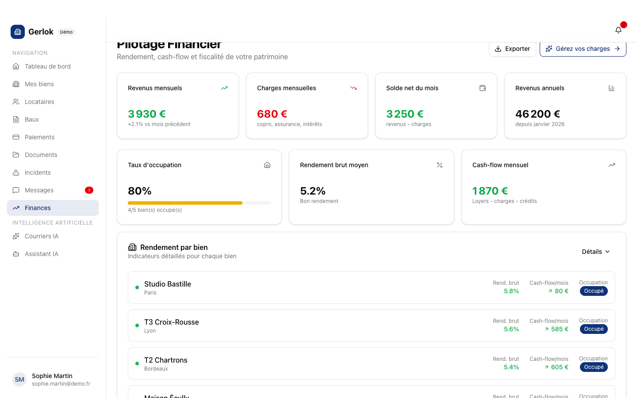
Task: Click the house icon in Taux d'occupation card
Action: click(267, 165)
